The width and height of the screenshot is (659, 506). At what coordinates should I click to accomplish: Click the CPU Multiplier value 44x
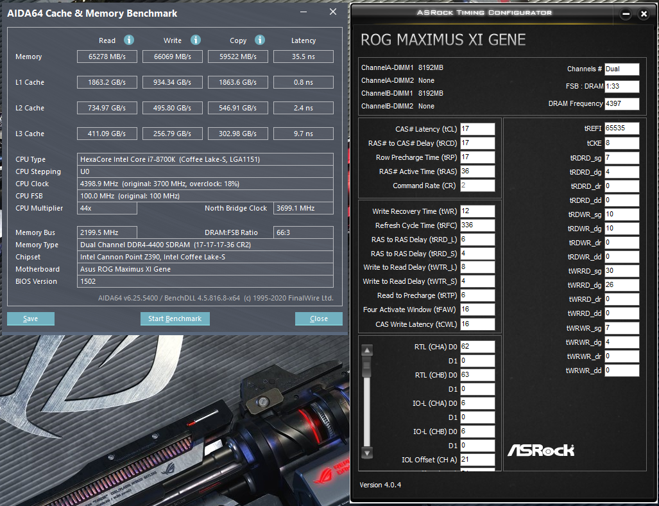tap(107, 208)
